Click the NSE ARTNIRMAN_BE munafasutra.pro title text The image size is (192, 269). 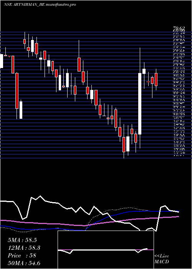(40, 5)
